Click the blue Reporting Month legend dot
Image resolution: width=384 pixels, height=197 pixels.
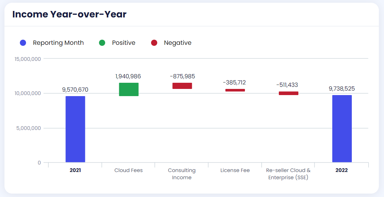click(23, 43)
